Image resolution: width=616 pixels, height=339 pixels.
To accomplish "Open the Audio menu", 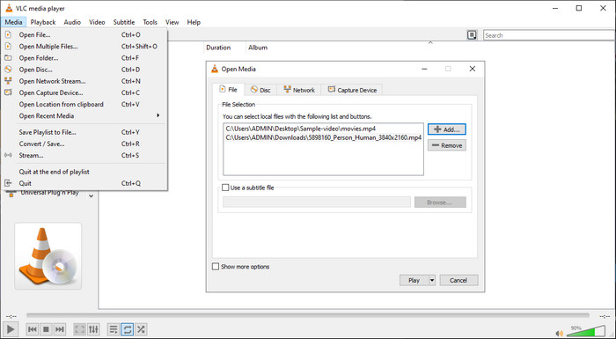I will tap(72, 22).
